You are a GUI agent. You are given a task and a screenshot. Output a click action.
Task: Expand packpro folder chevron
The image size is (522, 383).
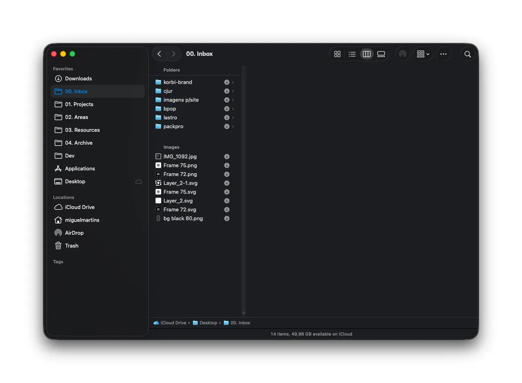click(233, 126)
